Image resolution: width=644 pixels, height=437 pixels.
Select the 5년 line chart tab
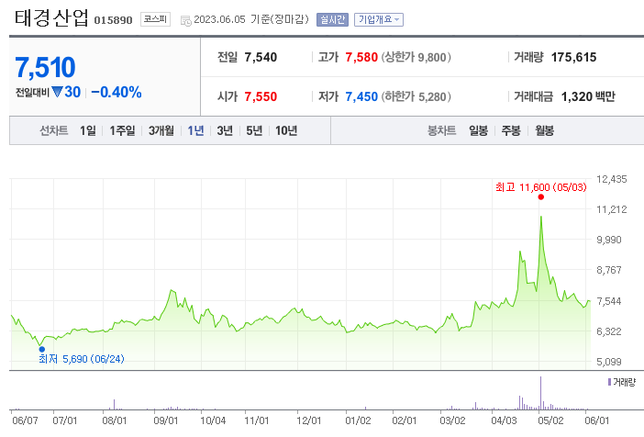254,130
